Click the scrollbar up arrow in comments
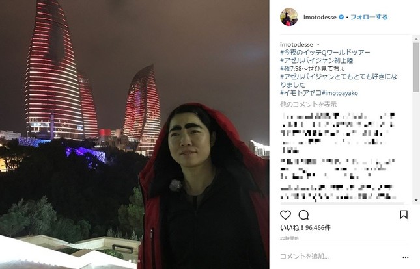 [416, 39]
